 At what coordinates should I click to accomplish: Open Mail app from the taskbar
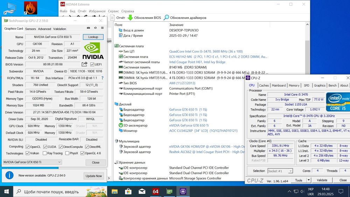point(142,191)
